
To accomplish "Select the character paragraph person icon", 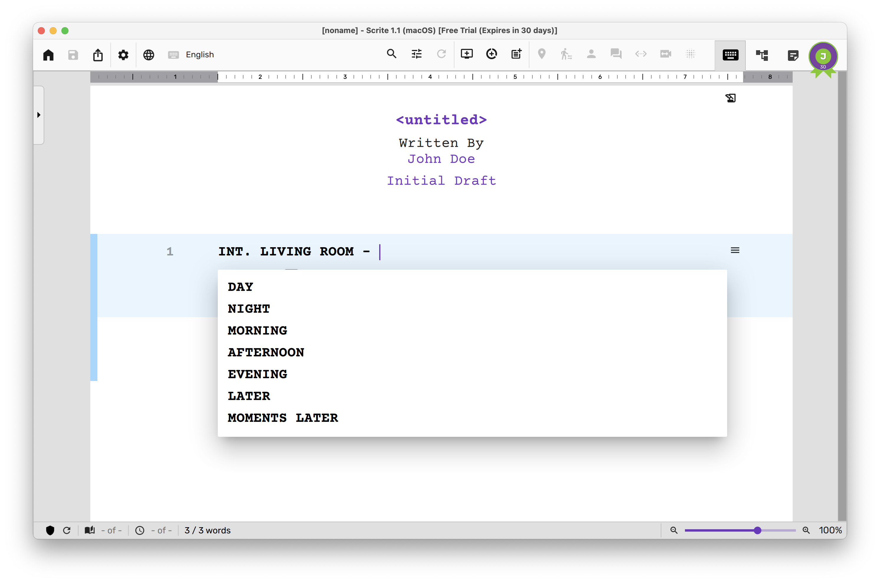I will [x=591, y=54].
